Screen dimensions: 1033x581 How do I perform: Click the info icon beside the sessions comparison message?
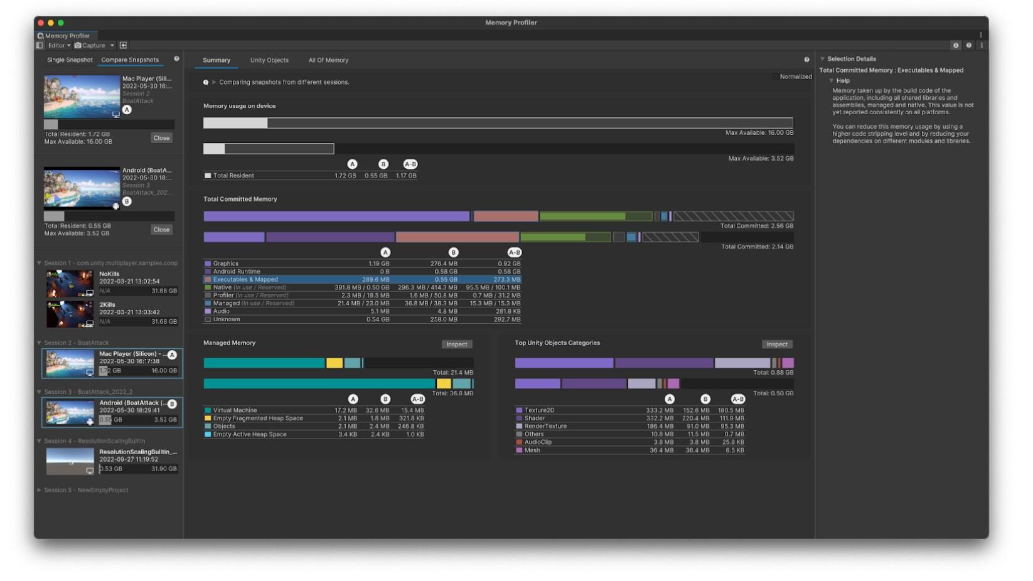(x=207, y=82)
